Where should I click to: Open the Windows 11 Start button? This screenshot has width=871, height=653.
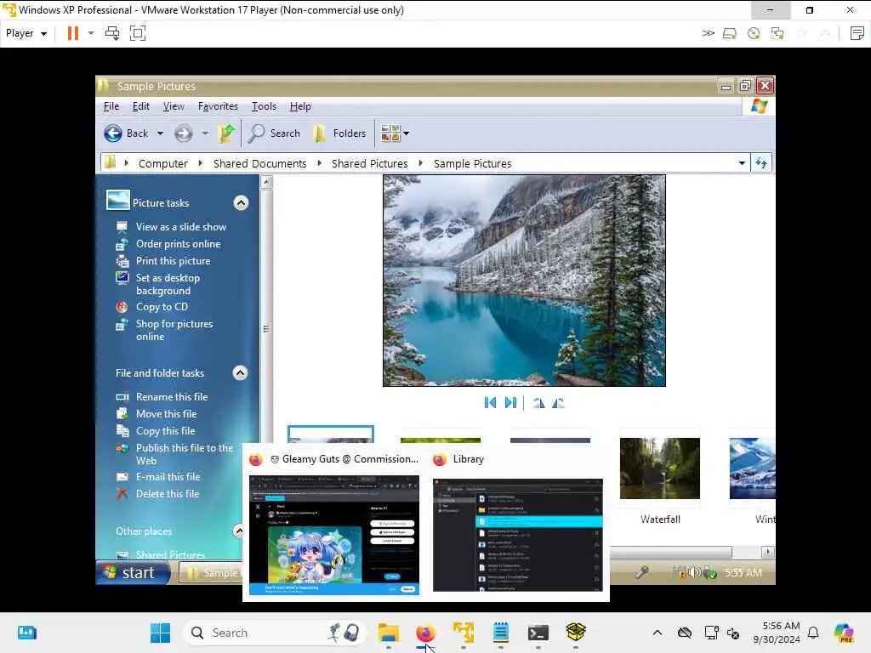click(x=161, y=633)
